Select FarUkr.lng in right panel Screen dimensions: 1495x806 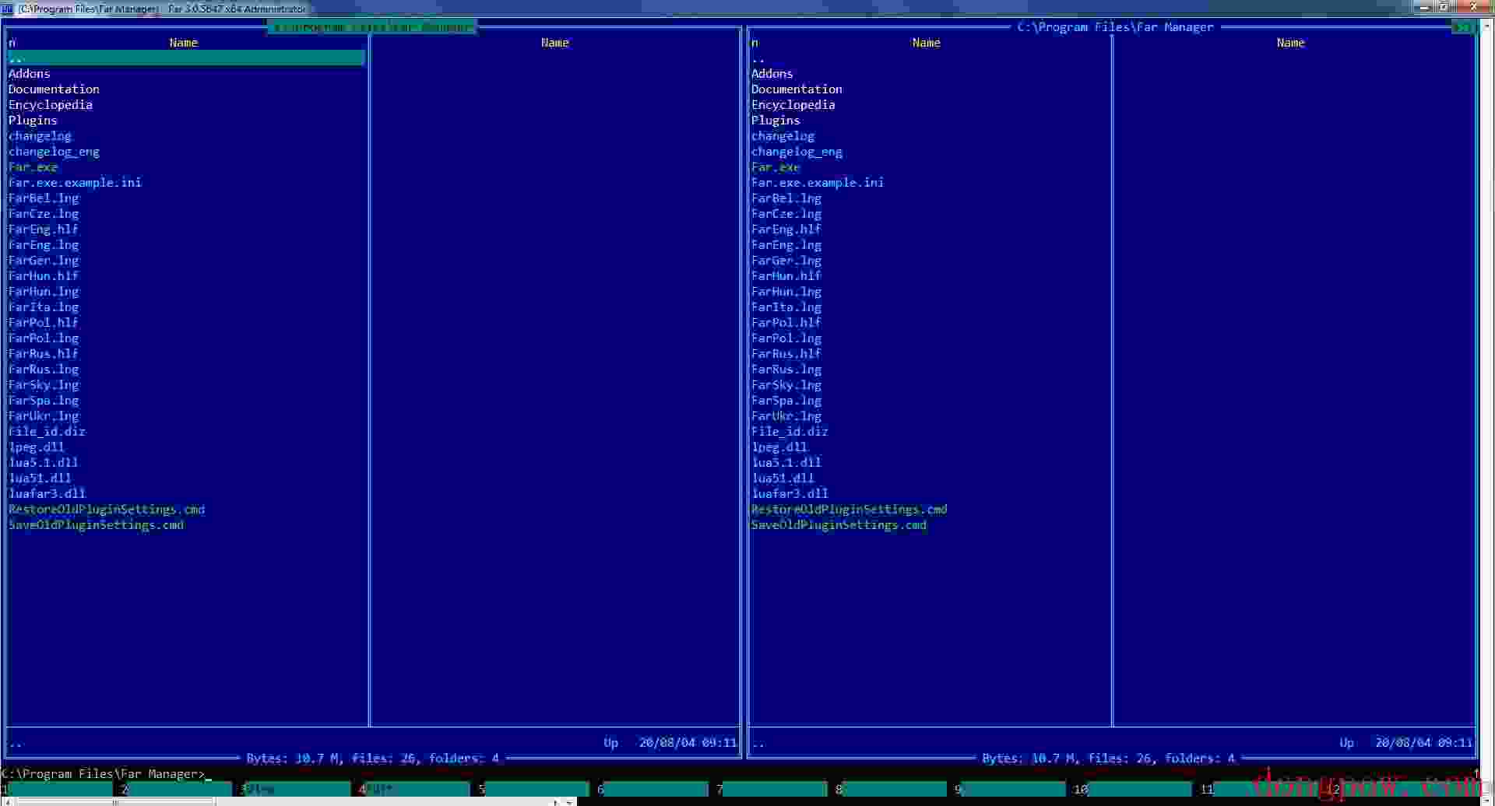(x=786, y=416)
